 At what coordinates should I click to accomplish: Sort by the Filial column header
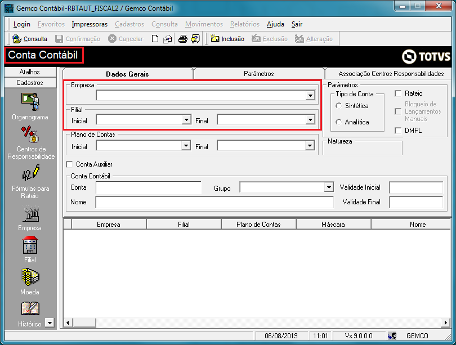(x=184, y=225)
